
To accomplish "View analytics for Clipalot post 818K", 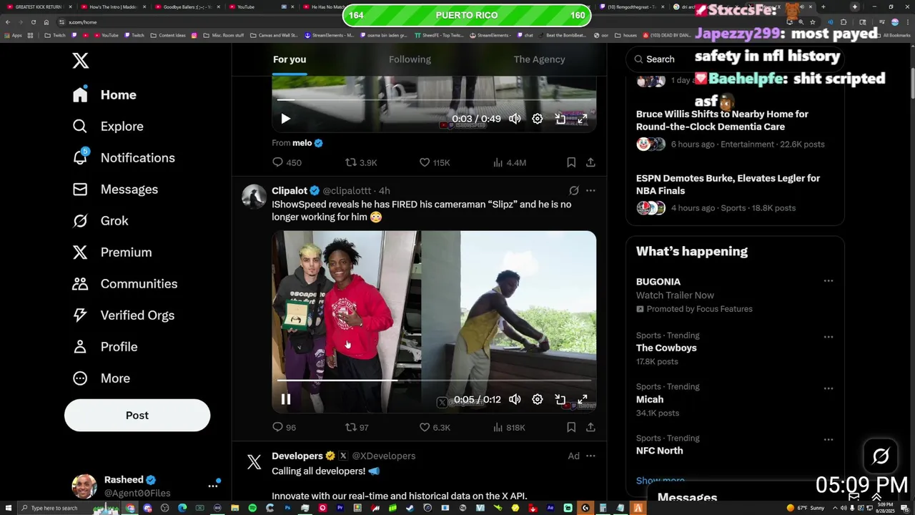I will pyautogui.click(x=509, y=427).
